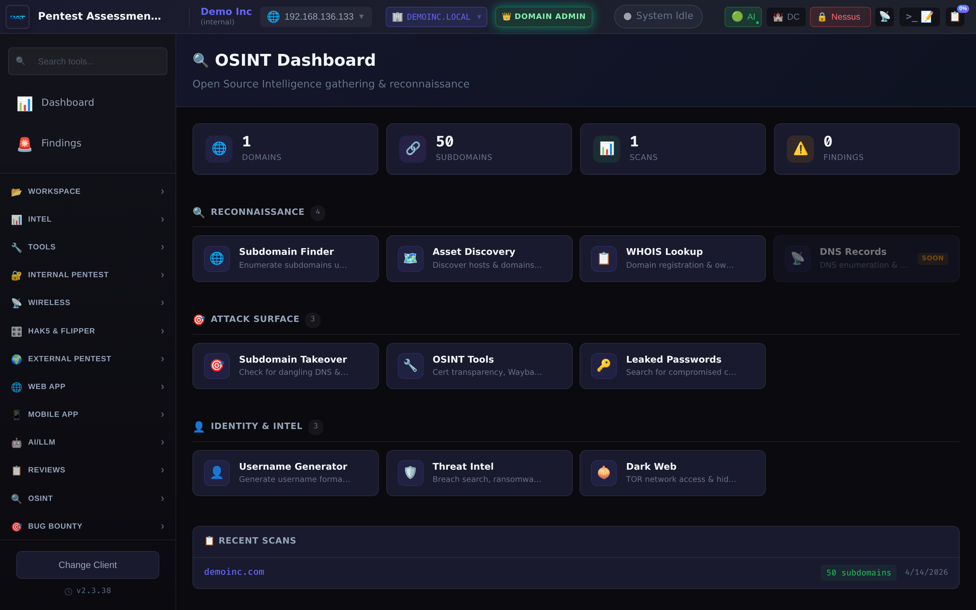The height and width of the screenshot is (610, 976).
Task: Launch Asset Discovery reconnaissance
Action: (479, 258)
